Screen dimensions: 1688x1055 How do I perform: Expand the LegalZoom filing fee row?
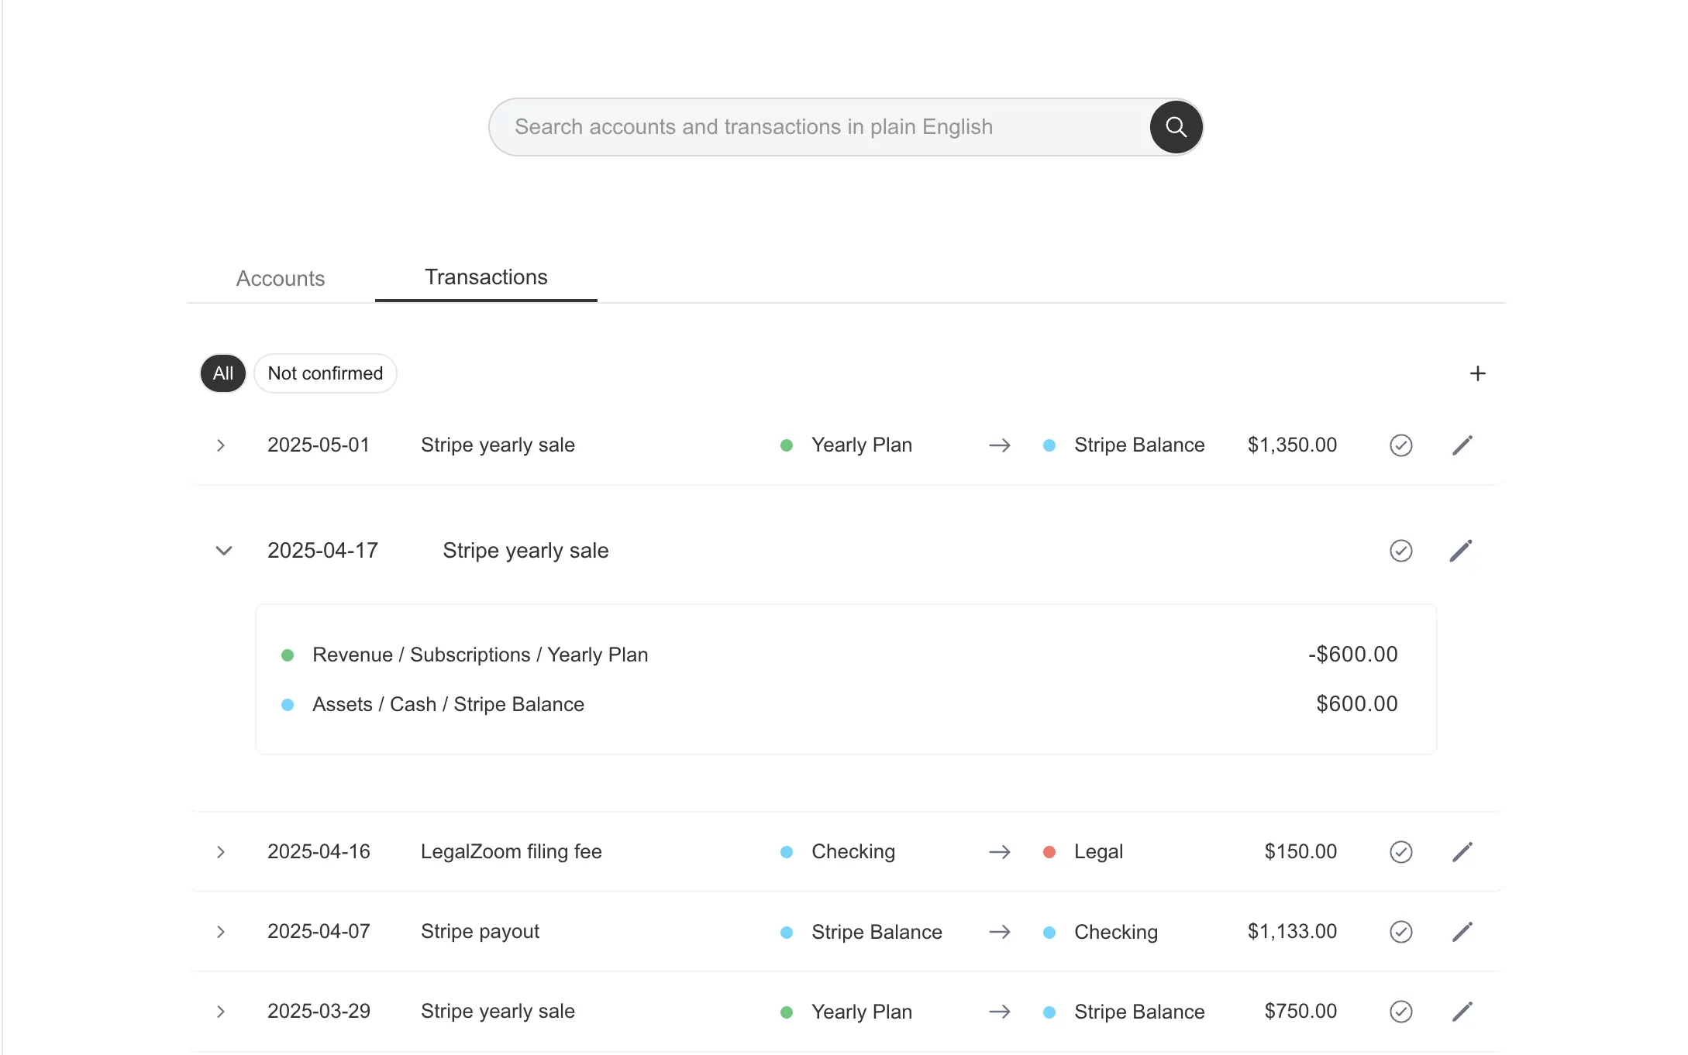point(221,852)
